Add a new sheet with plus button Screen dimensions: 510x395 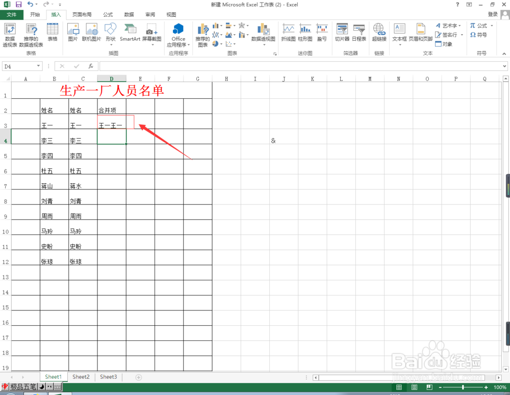pos(139,378)
